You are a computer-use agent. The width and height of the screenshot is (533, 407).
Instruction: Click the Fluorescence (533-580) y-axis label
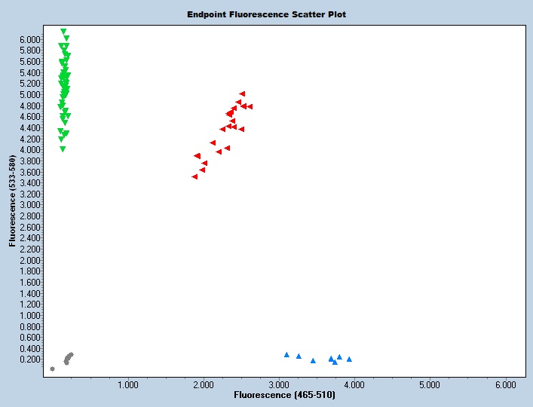13,201
